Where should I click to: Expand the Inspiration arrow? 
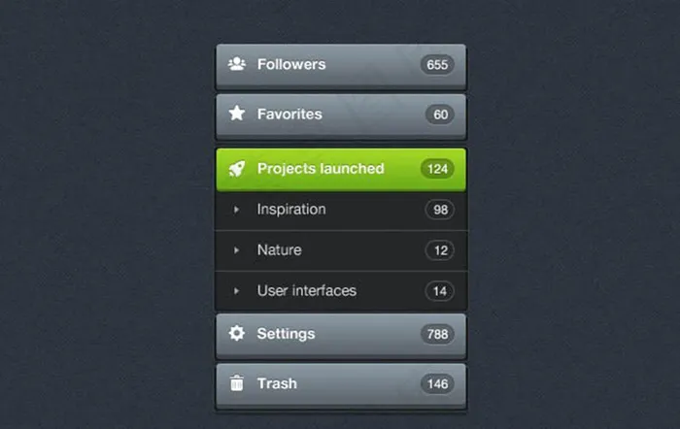pyautogui.click(x=236, y=210)
